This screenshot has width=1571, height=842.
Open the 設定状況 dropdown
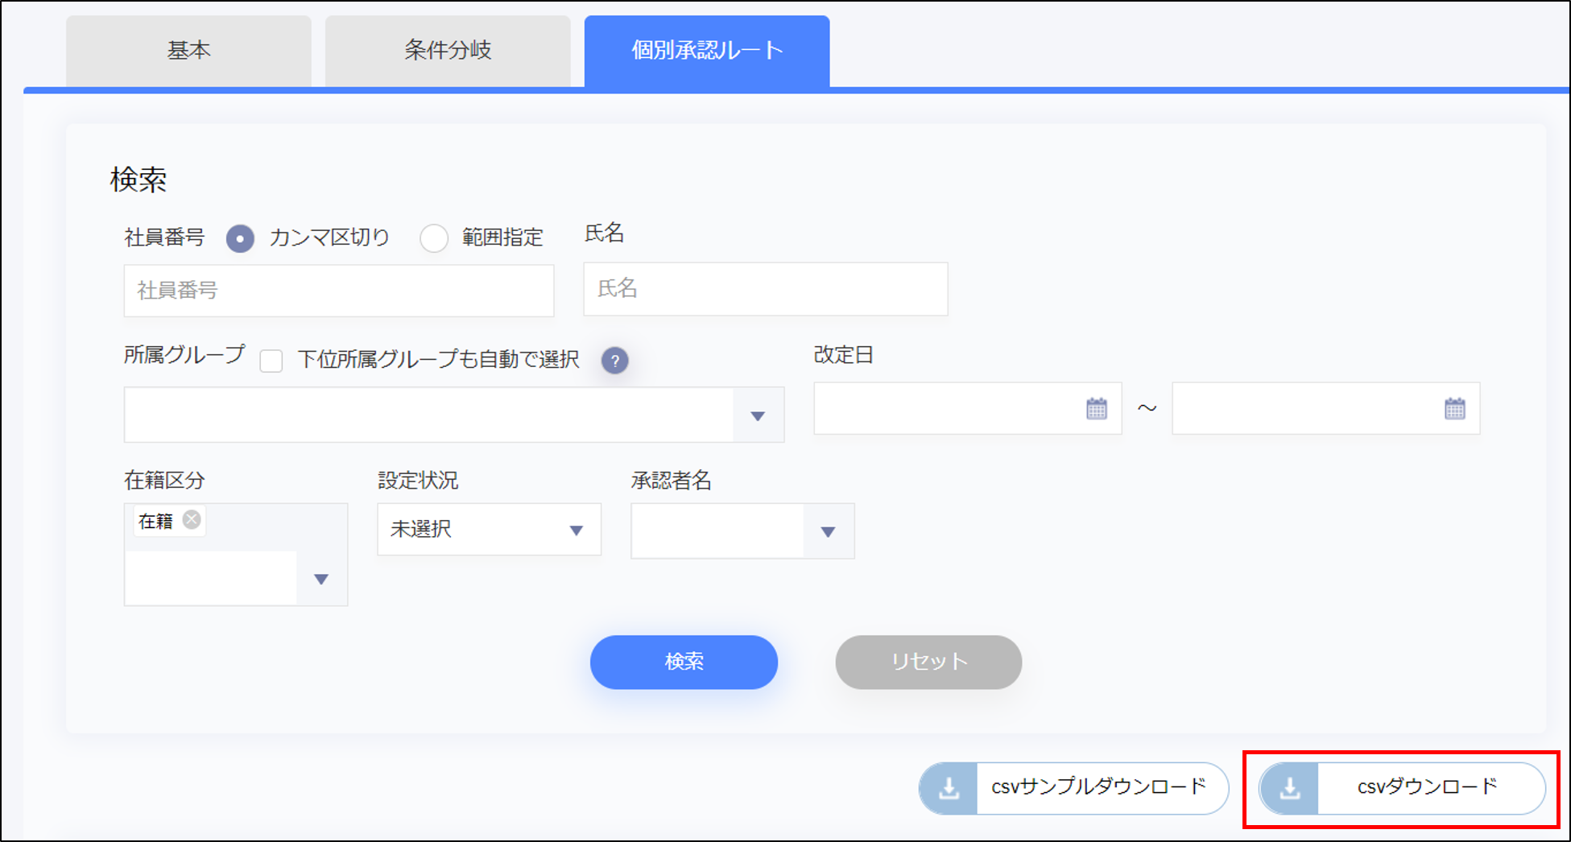(x=576, y=530)
